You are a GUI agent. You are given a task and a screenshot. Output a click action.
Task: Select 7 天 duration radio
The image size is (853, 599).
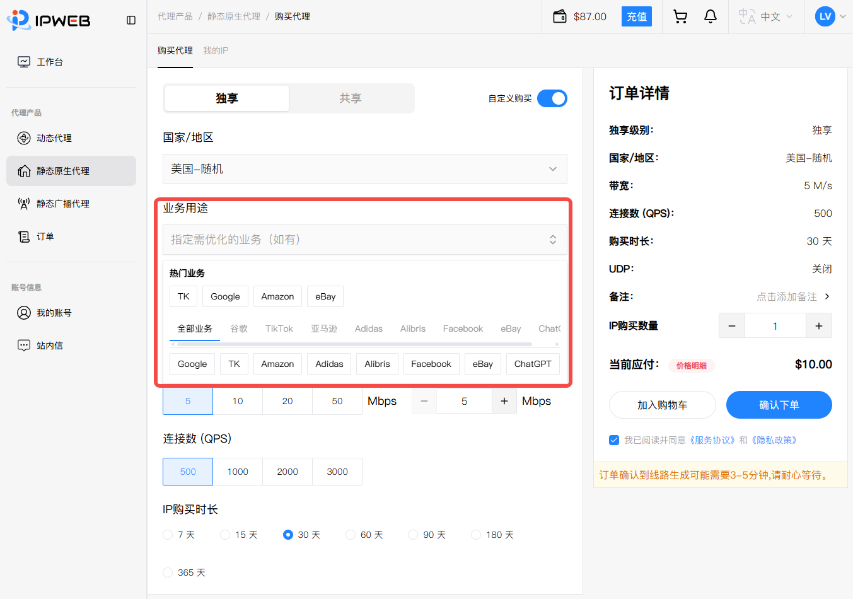168,535
